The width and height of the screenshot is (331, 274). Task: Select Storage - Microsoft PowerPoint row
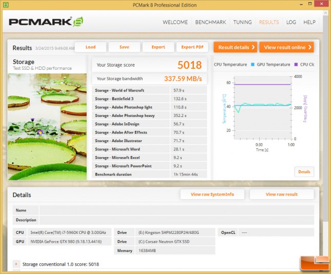[149, 166]
